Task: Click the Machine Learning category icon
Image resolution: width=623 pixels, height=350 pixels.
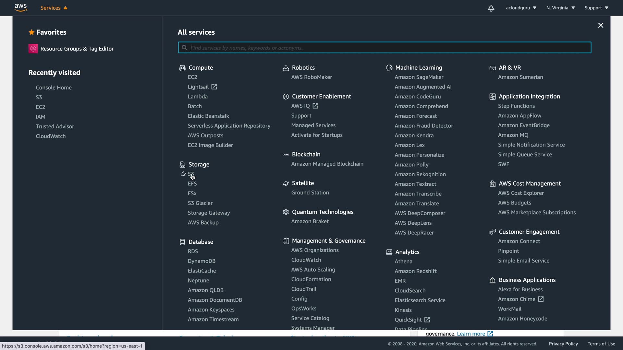Action: [x=389, y=68]
